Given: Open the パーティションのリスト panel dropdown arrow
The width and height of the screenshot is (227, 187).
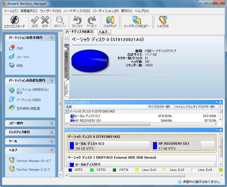Looking at the screenshot, I should (x=217, y=102).
